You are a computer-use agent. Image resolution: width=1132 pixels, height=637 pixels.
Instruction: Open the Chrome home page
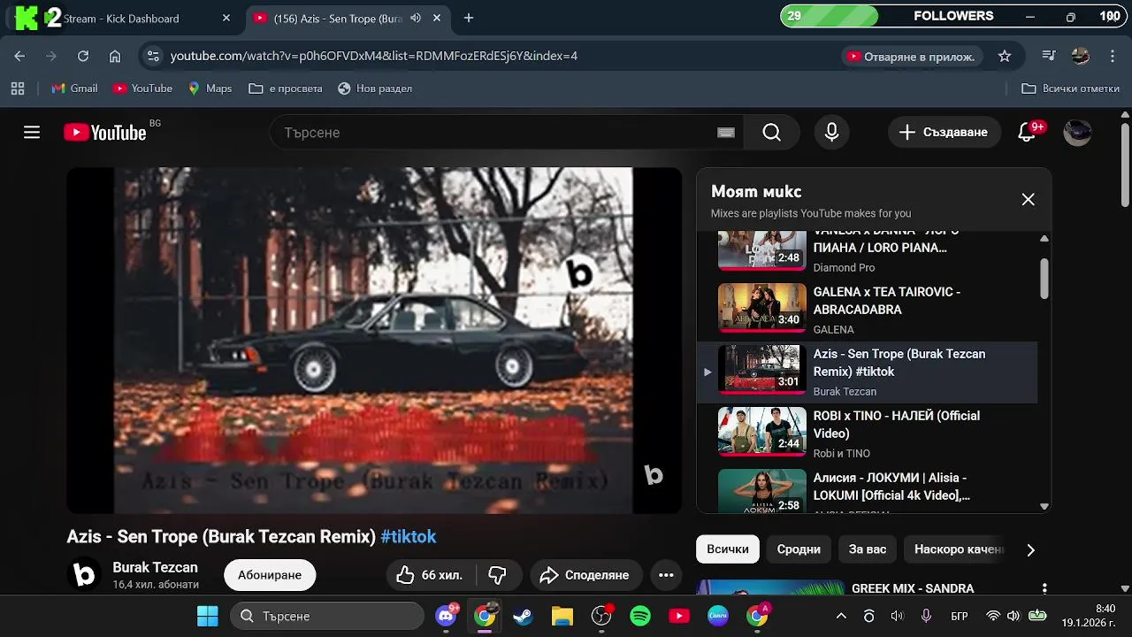115,56
